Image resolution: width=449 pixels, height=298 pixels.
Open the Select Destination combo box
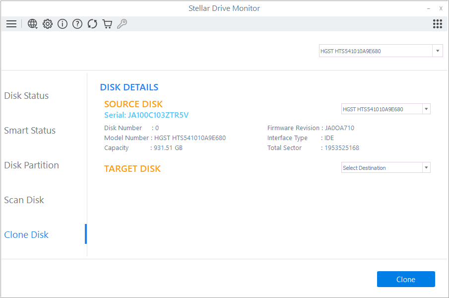385,168
